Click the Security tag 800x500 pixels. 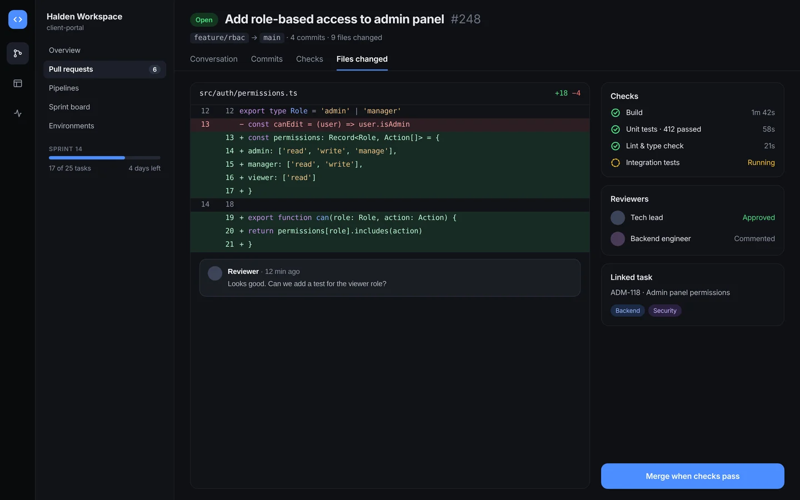pyautogui.click(x=665, y=311)
